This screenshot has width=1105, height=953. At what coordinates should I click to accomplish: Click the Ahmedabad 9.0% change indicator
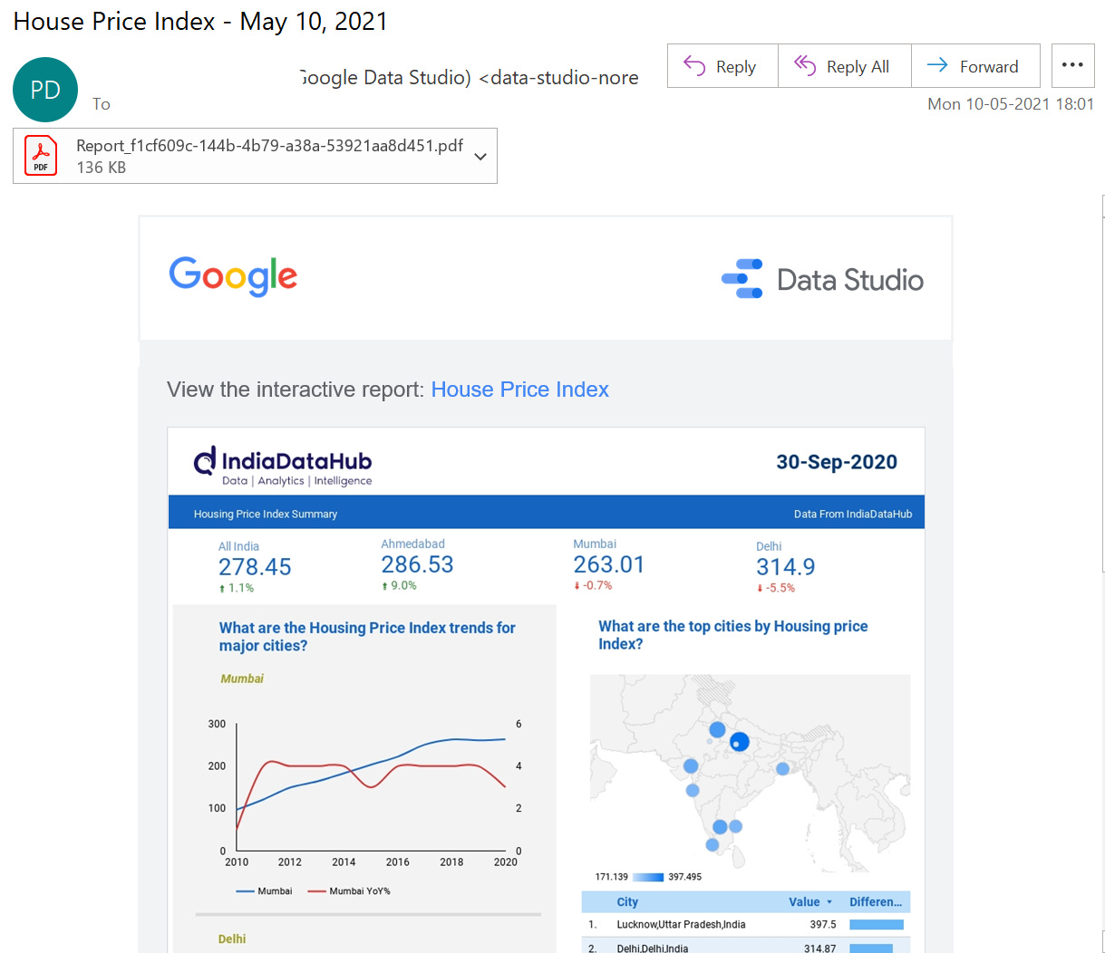click(x=399, y=585)
